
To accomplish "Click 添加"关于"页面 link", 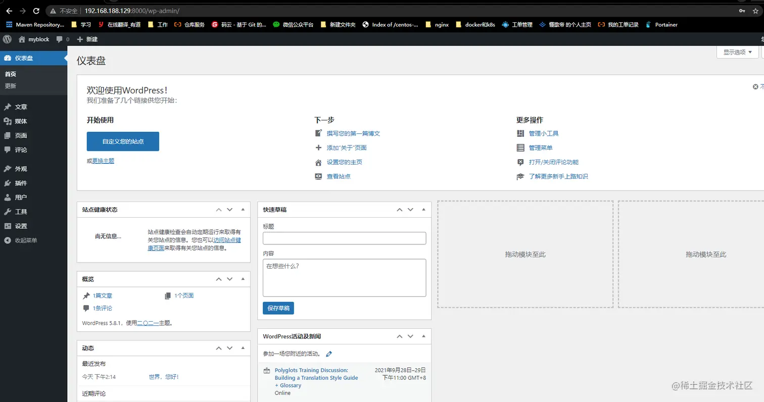I will (347, 148).
